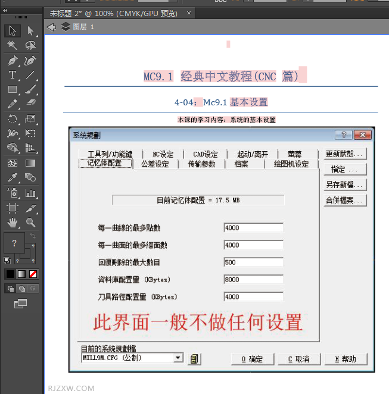Collapse the toolbar with double arrows
This screenshot has width=389, height=394.
(5, 11)
